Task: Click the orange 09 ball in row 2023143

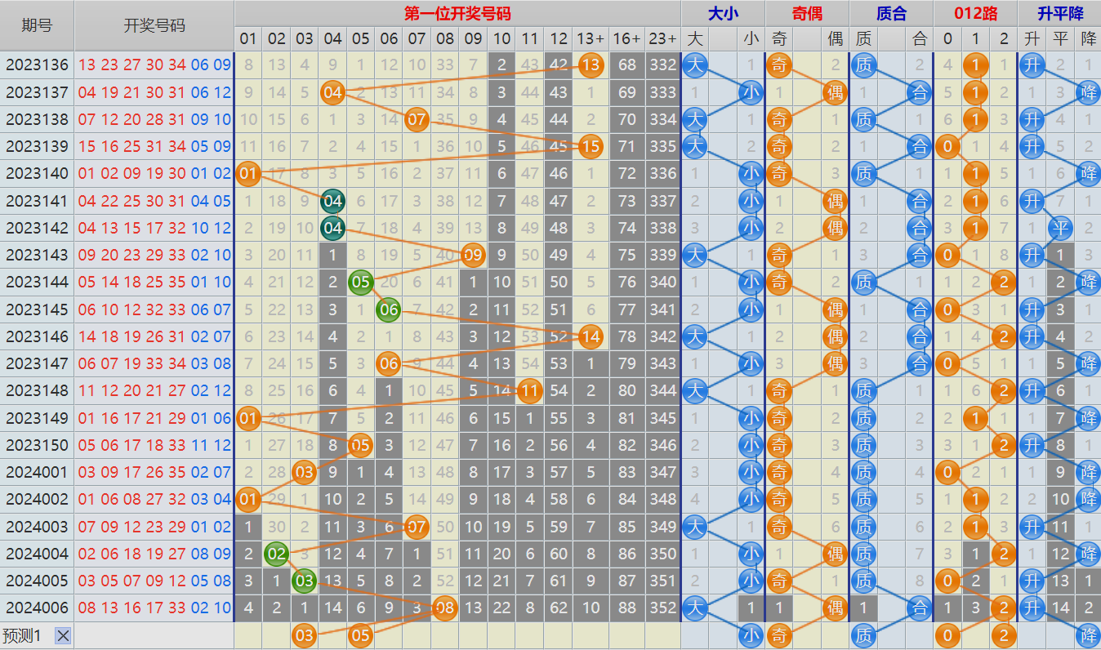Action: [473, 256]
